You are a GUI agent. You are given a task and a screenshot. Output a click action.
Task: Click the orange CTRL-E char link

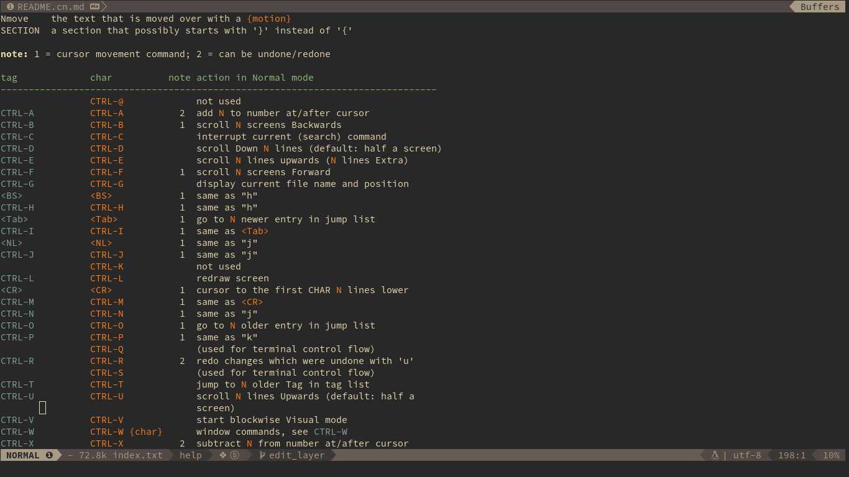(x=107, y=160)
